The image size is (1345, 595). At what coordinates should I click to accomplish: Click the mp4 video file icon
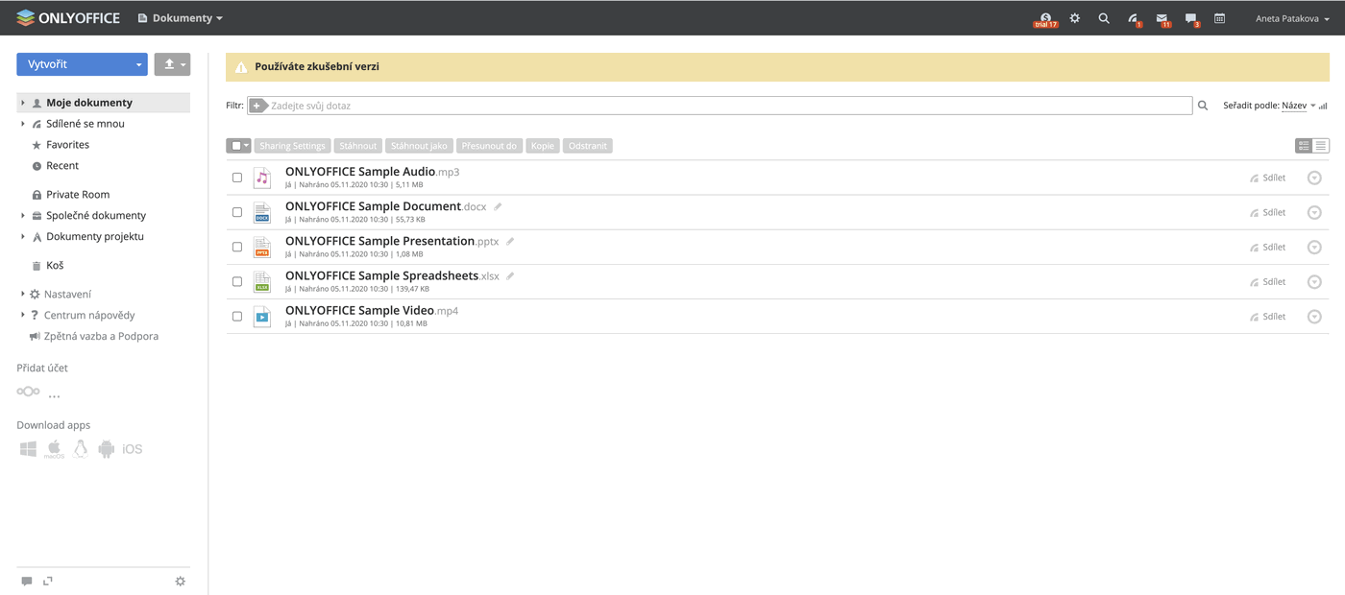pos(261,316)
